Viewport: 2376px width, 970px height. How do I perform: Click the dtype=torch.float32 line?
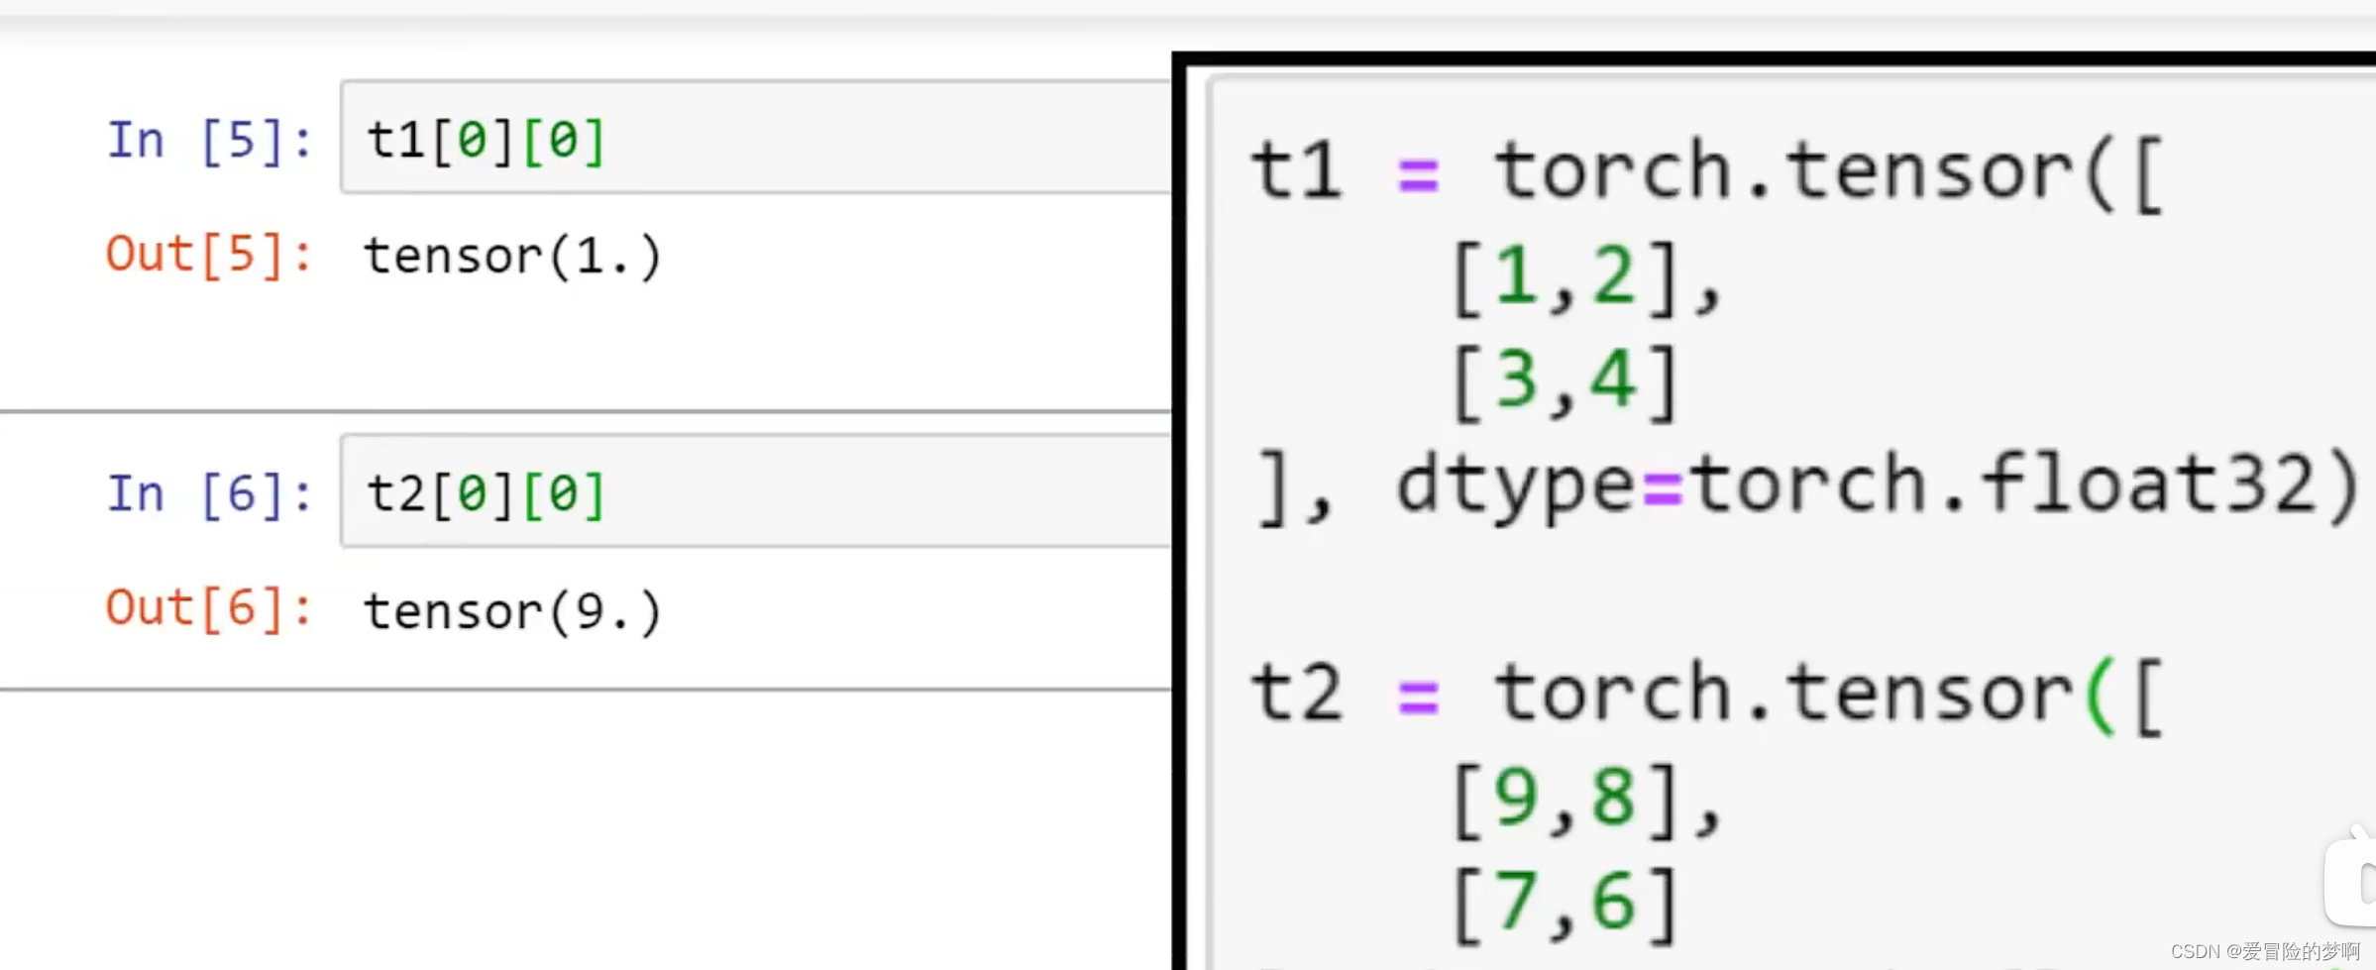pos(1807,486)
